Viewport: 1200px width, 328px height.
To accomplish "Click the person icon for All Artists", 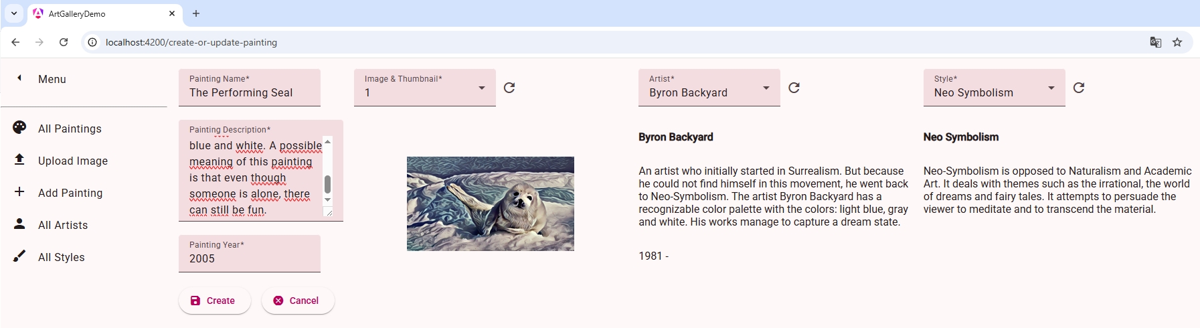I will [19, 224].
